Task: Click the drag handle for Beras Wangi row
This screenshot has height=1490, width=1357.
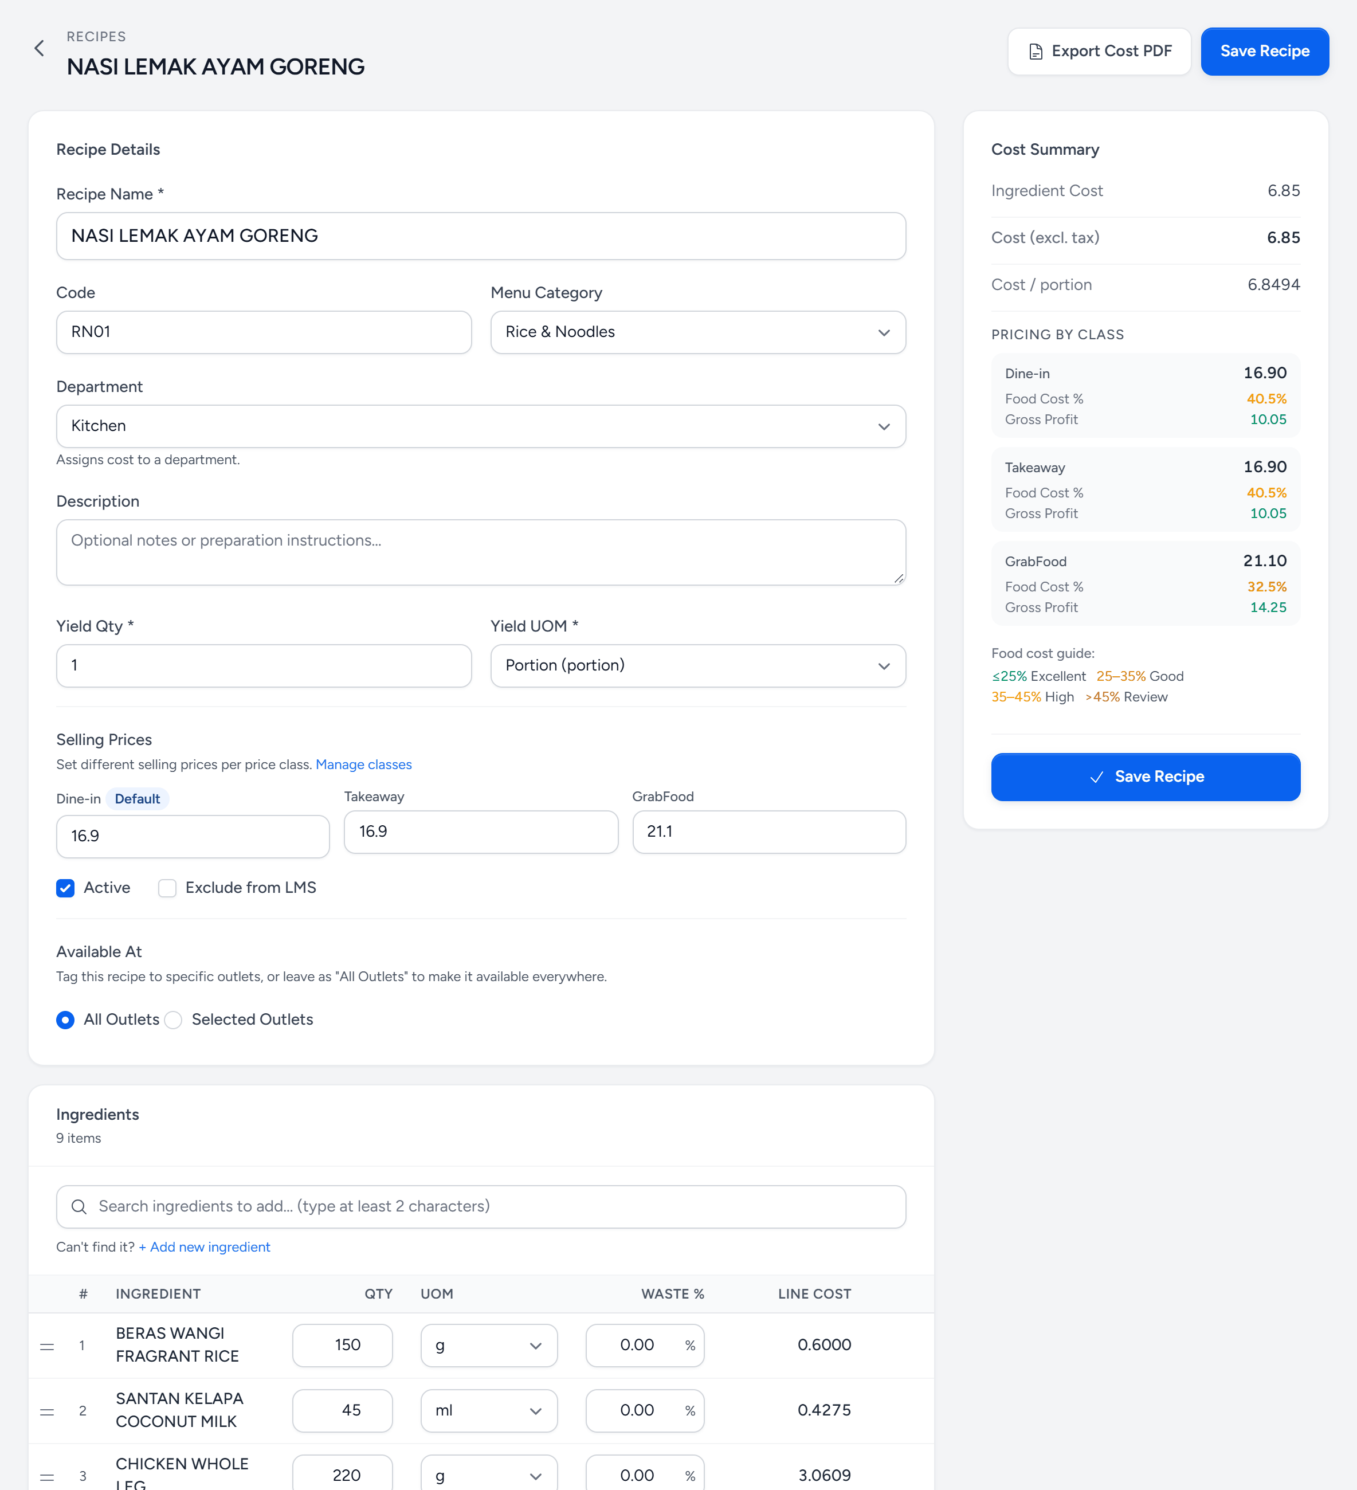Action: [x=46, y=1347]
